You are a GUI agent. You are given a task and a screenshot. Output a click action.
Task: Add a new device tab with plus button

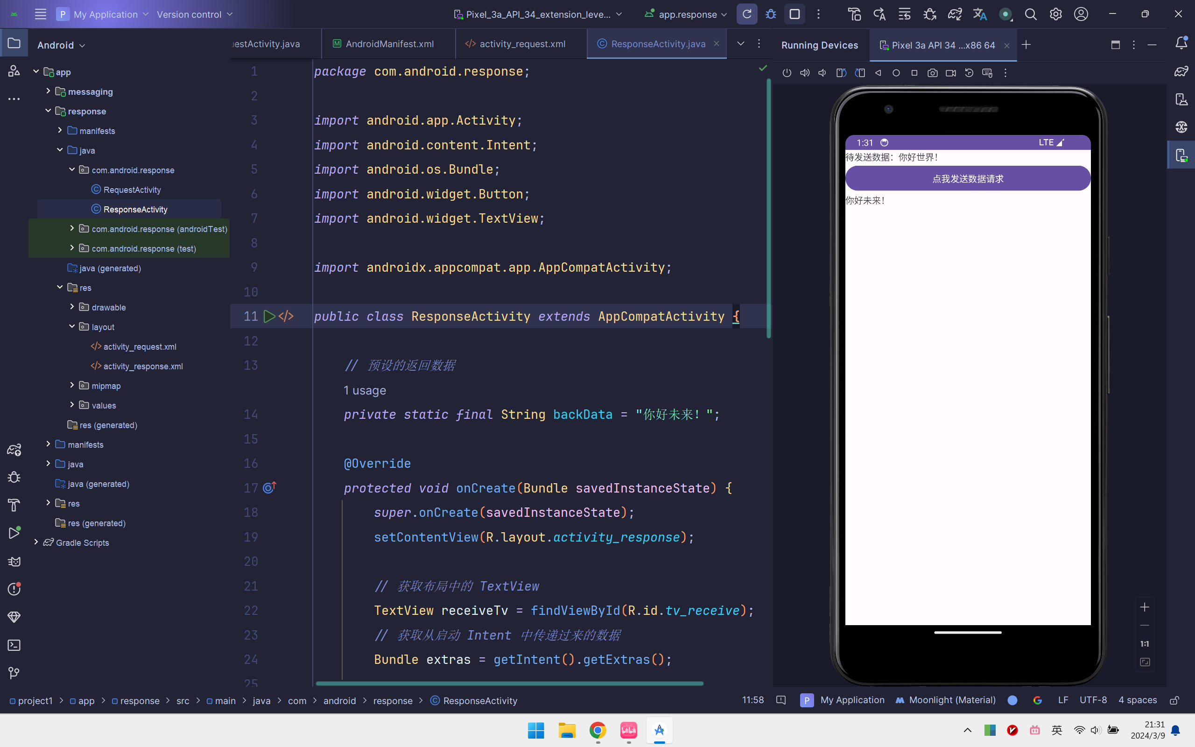pyautogui.click(x=1026, y=45)
